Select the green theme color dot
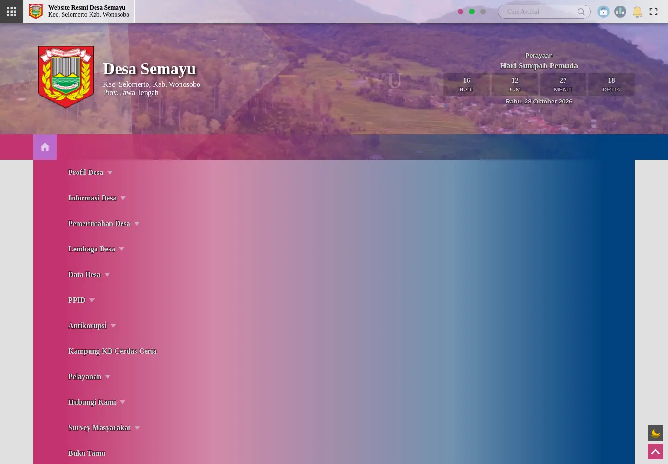Image resolution: width=668 pixels, height=464 pixels. tap(472, 12)
